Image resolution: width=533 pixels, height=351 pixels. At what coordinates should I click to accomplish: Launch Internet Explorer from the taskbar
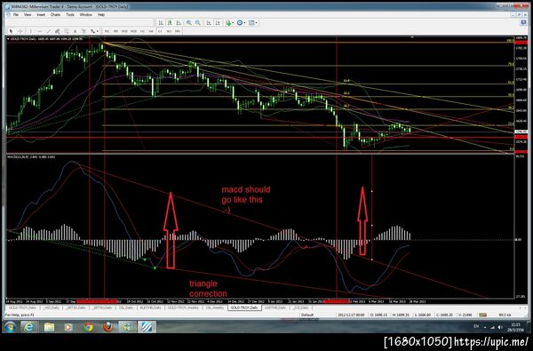pyautogui.click(x=29, y=327)
